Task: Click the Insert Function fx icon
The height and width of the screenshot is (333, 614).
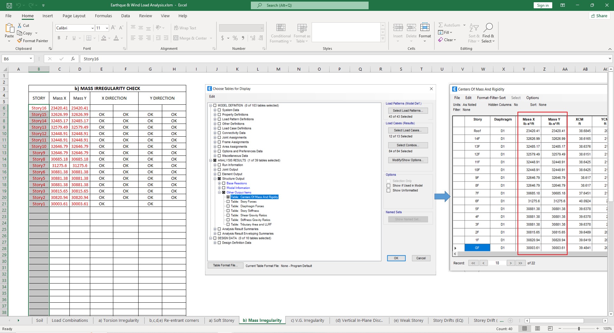Action: tap(73, 59)
